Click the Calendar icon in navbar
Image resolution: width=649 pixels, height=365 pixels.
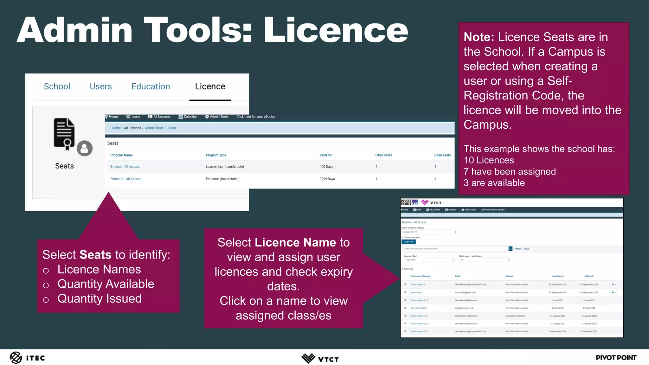coord(180,117)
